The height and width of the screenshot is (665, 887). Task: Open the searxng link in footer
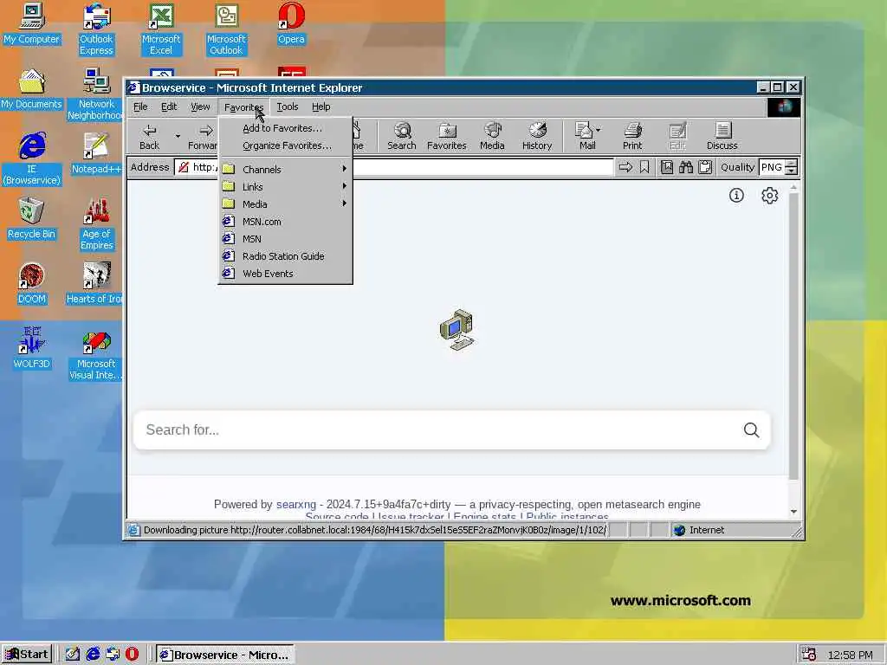[x=296, y=505]
